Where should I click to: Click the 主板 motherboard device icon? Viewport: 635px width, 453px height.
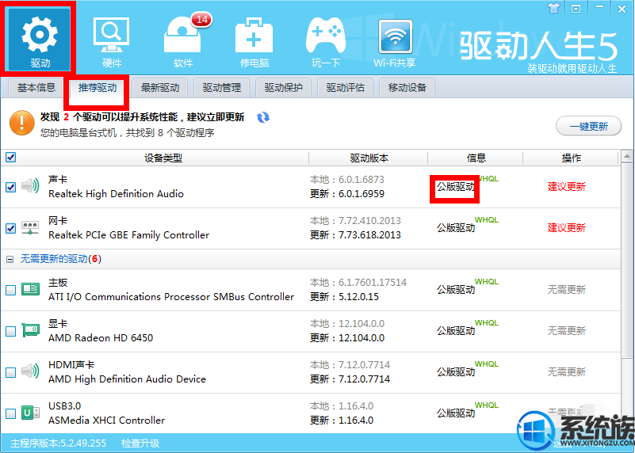point(30,289)
